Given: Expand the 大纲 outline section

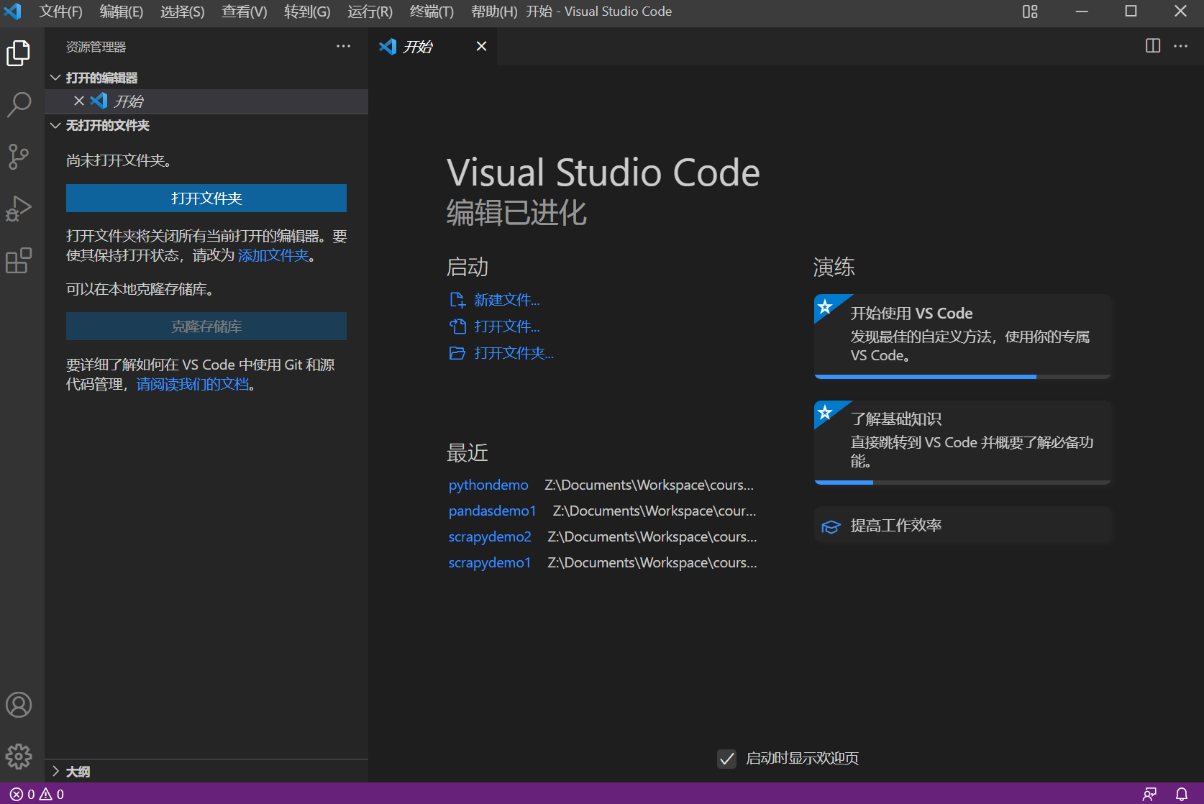Looking at the screenshot, I should [x=55, y=771].
